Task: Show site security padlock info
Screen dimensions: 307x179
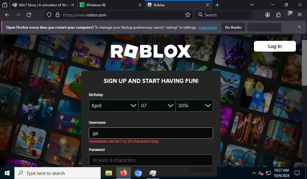Action: click(x=57, y=15)
